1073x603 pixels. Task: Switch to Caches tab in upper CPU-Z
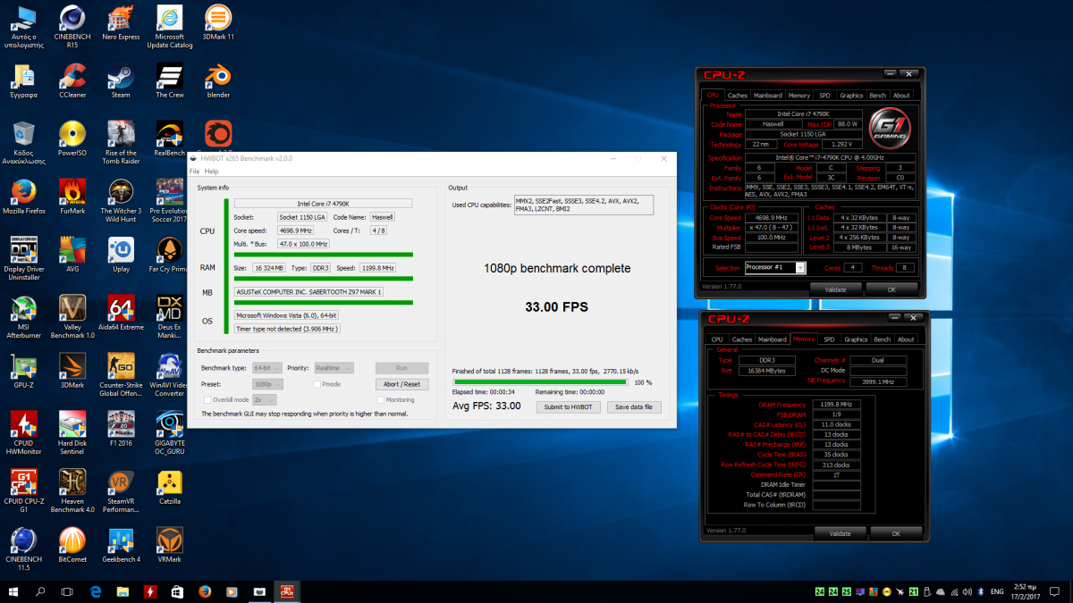[x=738, y=96]
